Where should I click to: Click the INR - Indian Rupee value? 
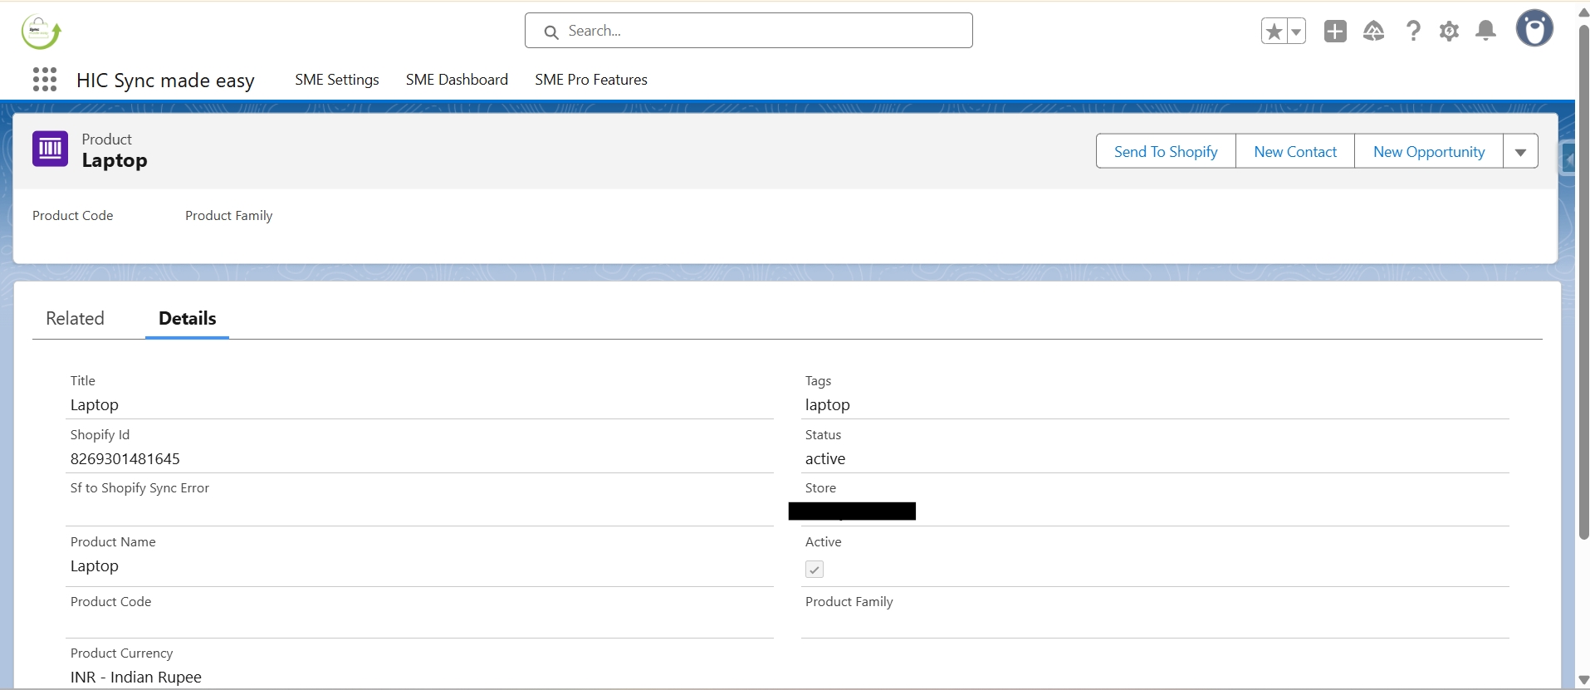click(135, 677)
